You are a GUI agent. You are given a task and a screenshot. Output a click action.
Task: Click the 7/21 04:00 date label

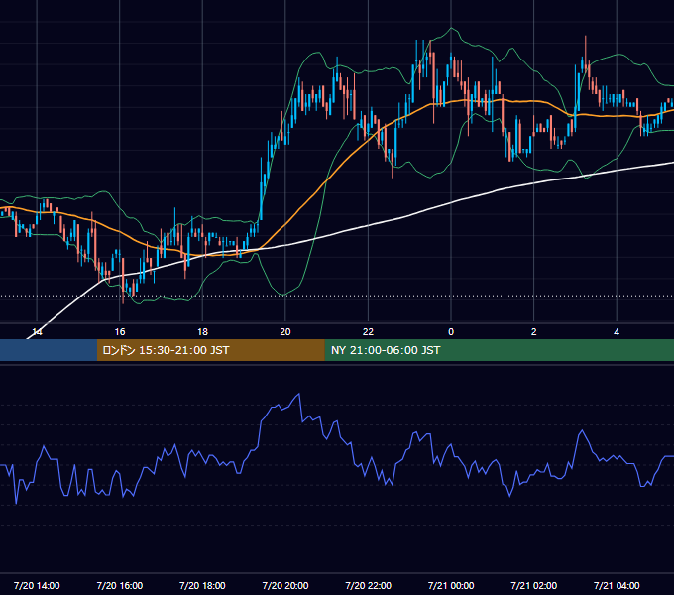617,585
